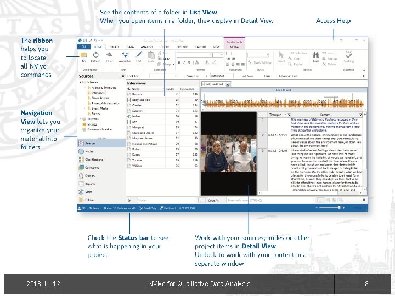The width and height of the screenshot is (395, 296).
Task: Switch to the ANALYZE ribbon tab
Action: (147, 47)
